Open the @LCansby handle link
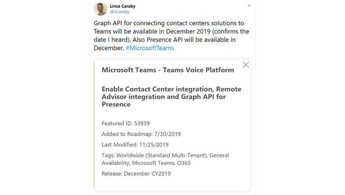Viewport: 345px width, 195px height. 119,12
